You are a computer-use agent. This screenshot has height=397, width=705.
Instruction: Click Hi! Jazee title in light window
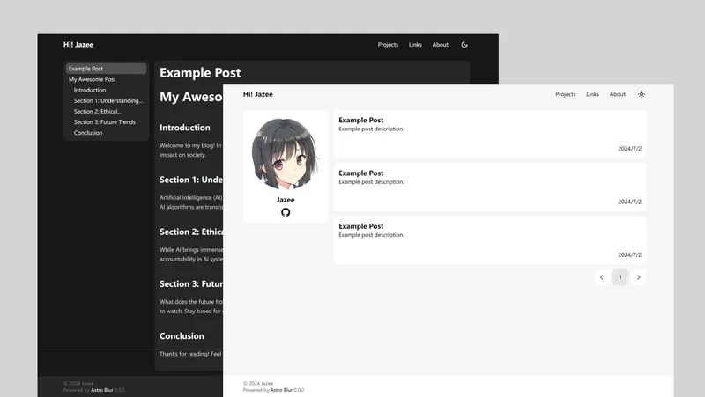(x=257, y=94)
